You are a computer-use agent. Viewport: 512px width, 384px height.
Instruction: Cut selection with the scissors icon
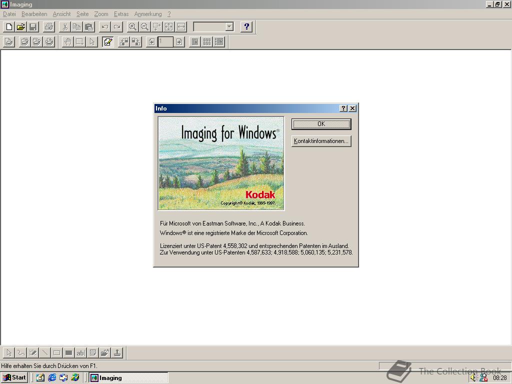[x=65, y=27]
